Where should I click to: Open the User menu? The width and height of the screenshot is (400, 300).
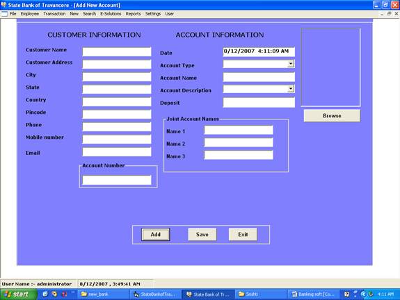(169, 14)
